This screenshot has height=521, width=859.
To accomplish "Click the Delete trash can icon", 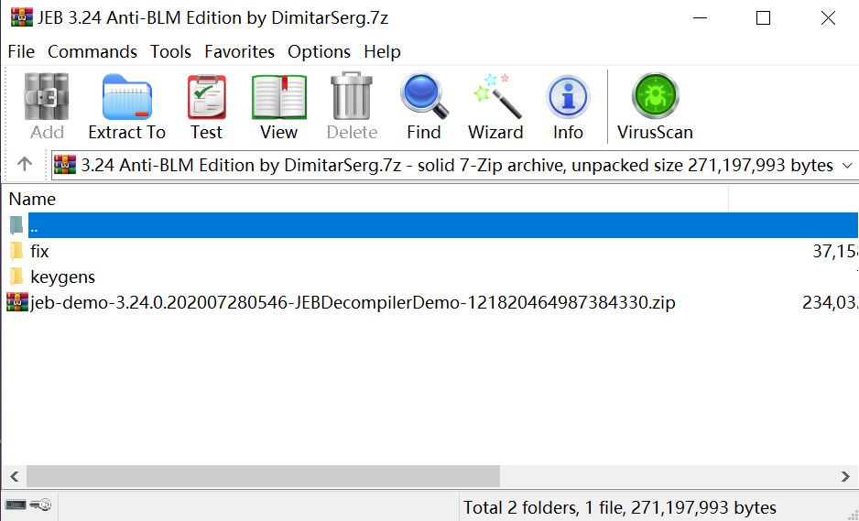I will (x=351, y=96).
